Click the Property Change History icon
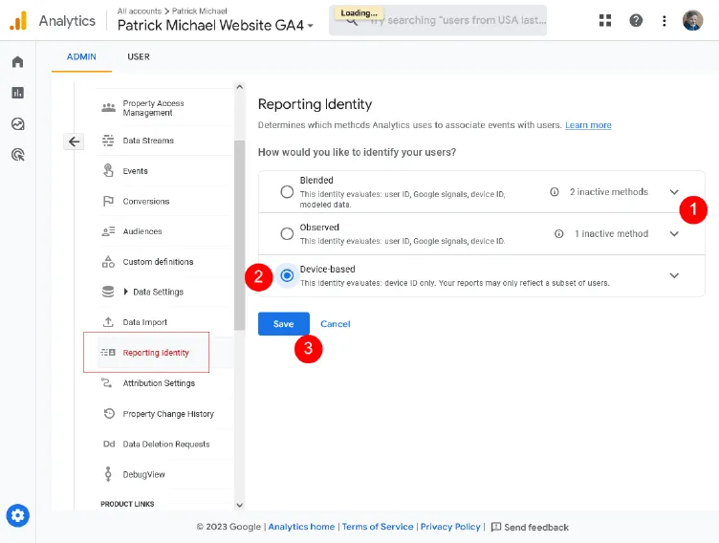Viewport: 719px width, 543px height. coord(109,414)
